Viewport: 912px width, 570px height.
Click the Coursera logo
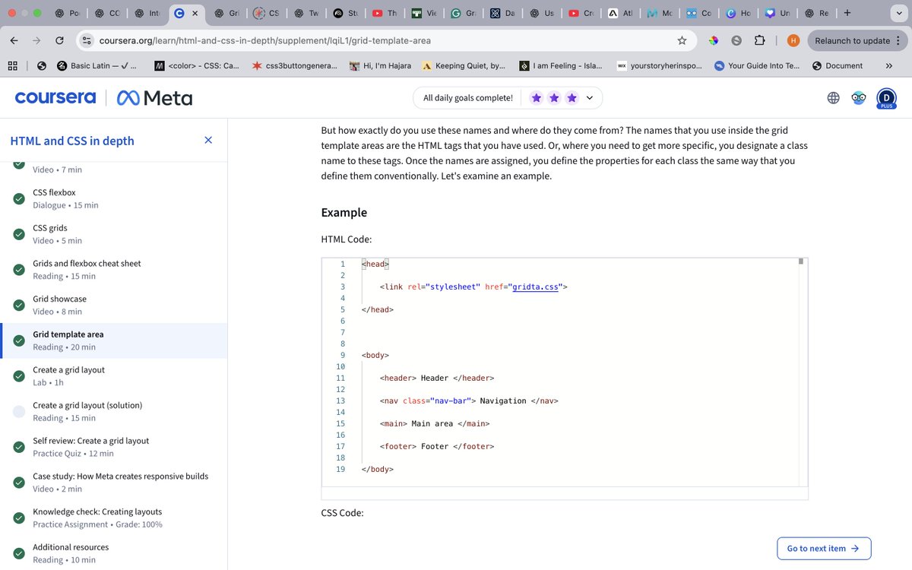click(x=54, y=97)
